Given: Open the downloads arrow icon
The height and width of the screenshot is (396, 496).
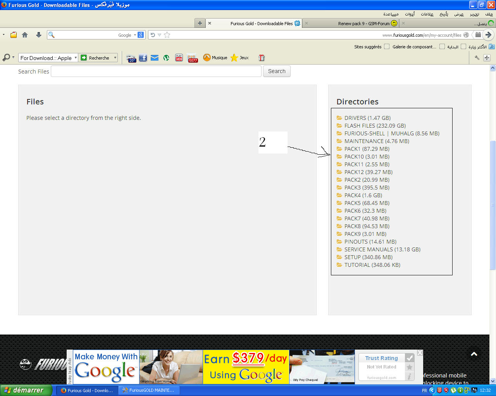Looking at the screenshot, I should coord(39,35).
